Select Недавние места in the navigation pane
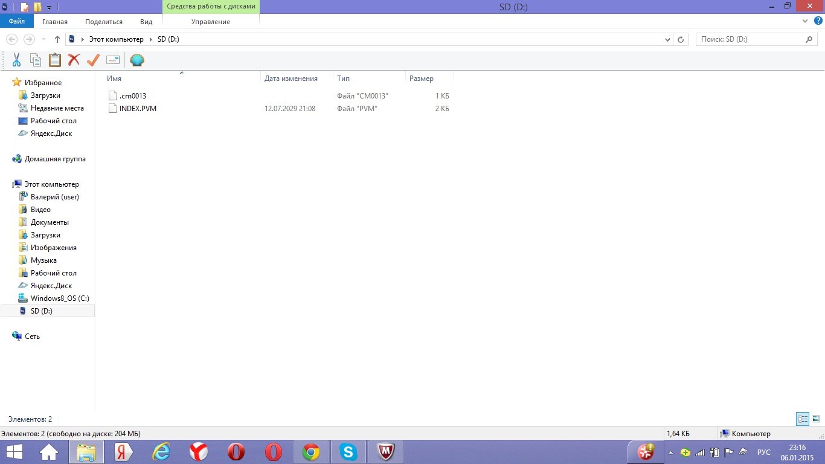This screenshot has height=464, width=825. pyautogui.click(x=57, y=108)
